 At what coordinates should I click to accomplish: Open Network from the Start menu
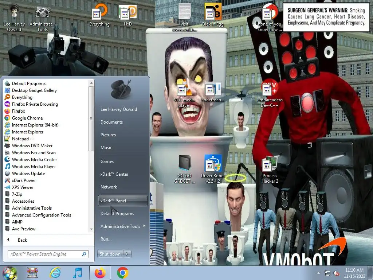[x=109, y=187]
